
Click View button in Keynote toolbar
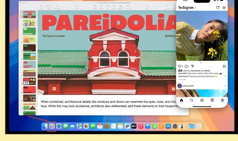[41, 7]
